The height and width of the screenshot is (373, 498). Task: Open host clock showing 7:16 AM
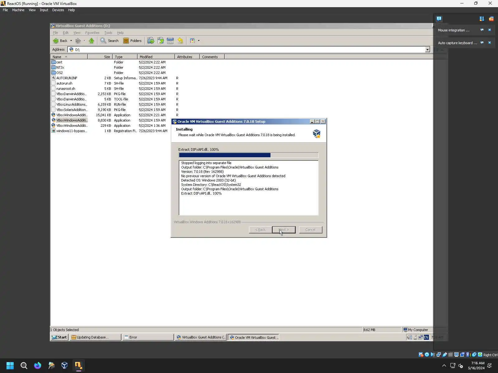pos(476,366)
